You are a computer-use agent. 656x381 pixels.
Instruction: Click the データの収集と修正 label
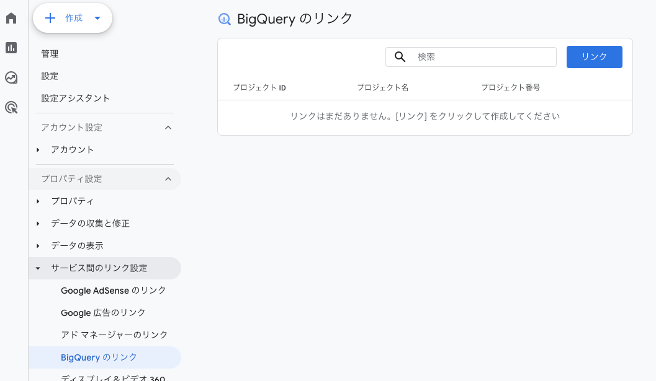pyautogui.click(x=91, y=224)
